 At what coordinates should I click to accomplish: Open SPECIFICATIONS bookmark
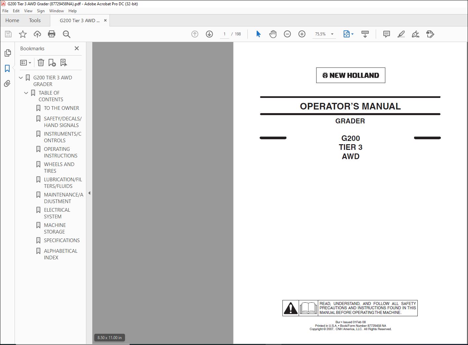pos(62,240)
